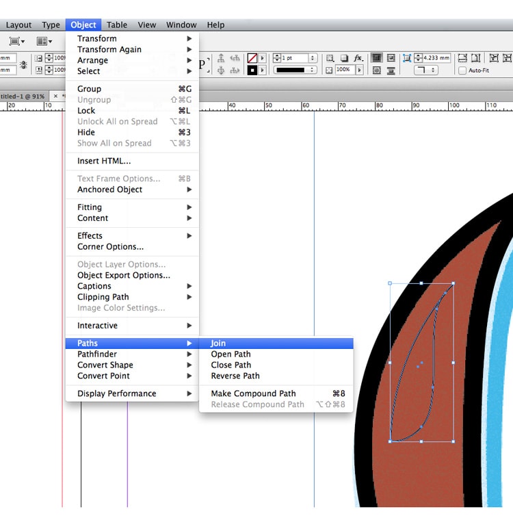The image size is (513, 531).
Task: Click the Select Container icon
Action: (x=221, y=58)
